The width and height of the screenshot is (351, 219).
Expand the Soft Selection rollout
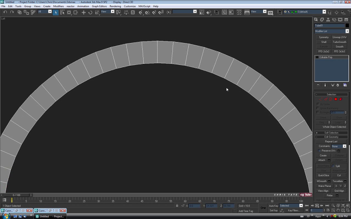(x=331, y=133)
